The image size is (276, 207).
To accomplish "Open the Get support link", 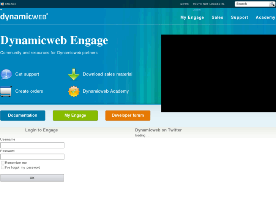I will point(27,74).
